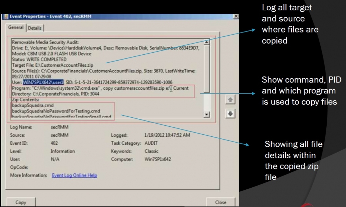The width and height of the screenshot is (346, 207).
Task: Click the '09/27/2011 07:29:08' timestamp line
Action: click(31, 76)
